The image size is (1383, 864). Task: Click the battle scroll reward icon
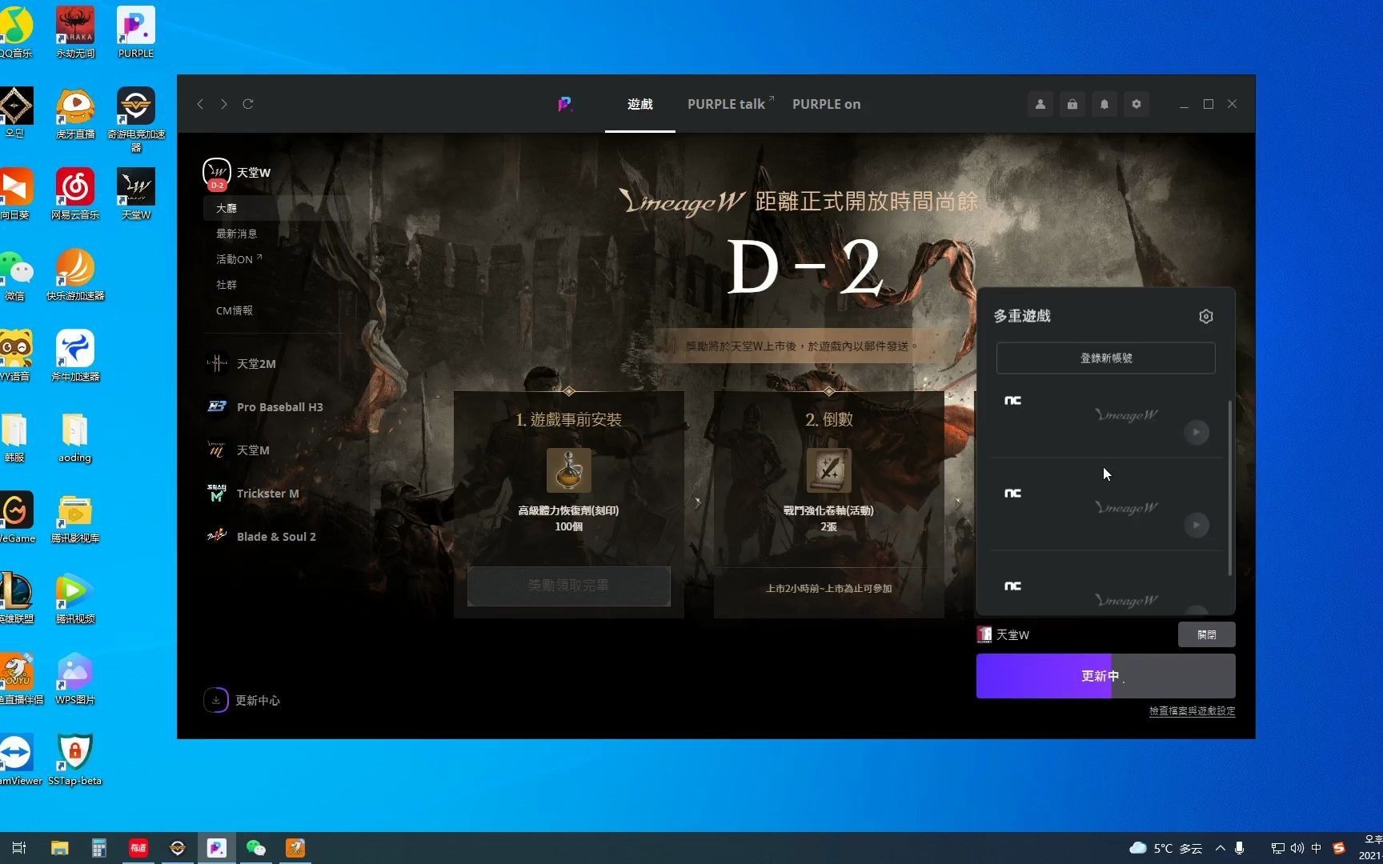829,470
